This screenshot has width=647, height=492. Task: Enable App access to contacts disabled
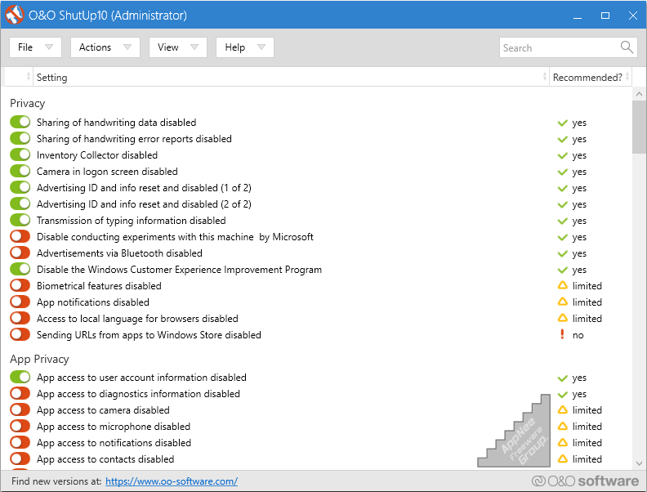pos(20,458)
